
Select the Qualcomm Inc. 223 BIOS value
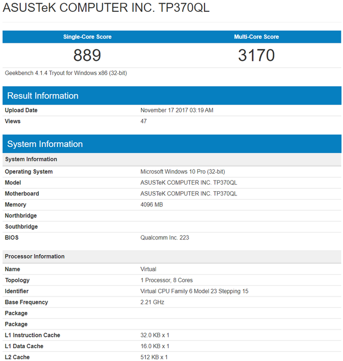[165, 238]
